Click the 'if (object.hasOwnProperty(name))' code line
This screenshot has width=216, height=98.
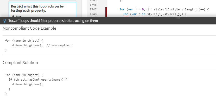38,80
